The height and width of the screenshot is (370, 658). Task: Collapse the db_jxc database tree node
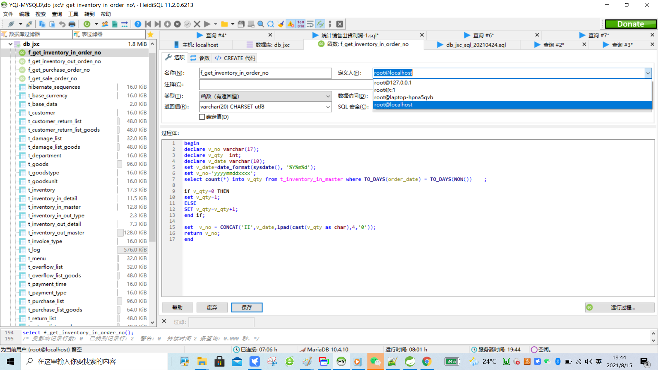tap(10, 44)
